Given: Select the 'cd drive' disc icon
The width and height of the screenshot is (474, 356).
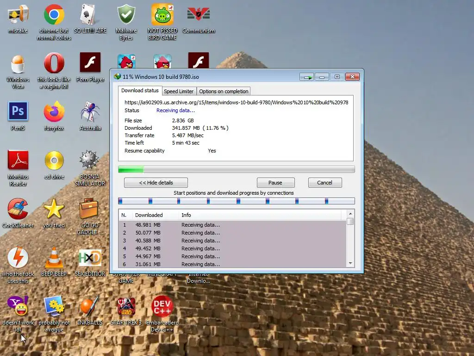Looking at the screenshot, I should click(54, 160).
